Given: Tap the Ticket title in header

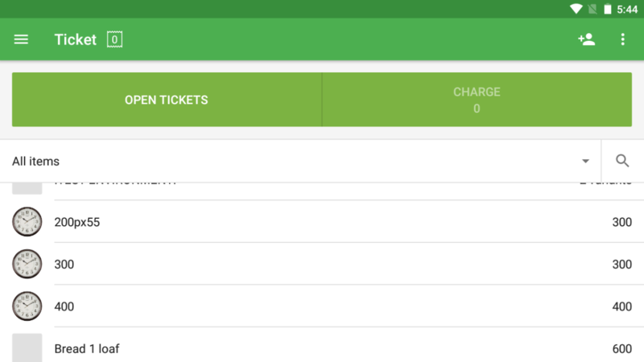Looking at the screenshot, I should pyautogui.click(x=75, y=39).
